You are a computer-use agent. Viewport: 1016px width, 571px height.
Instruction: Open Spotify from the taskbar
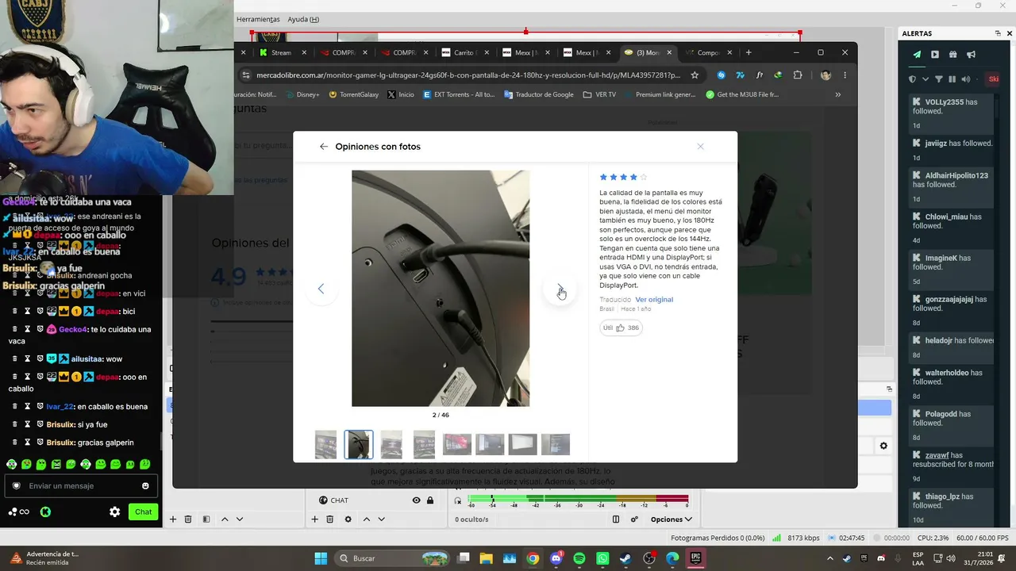(579, 558)
